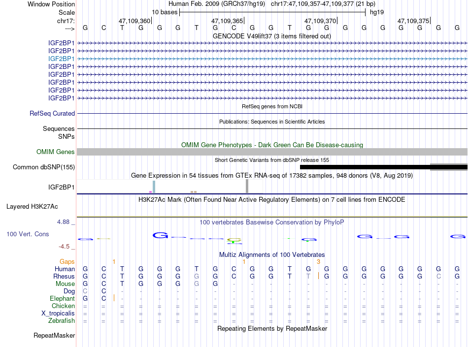Viewport: 468px width, 347px height.
Task: Click the orange insertion bar in Rhesus row
Action: [x=318, y=276]
